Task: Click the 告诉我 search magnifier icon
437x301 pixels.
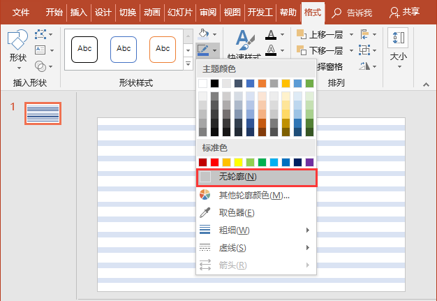Action: pos(336,13)
